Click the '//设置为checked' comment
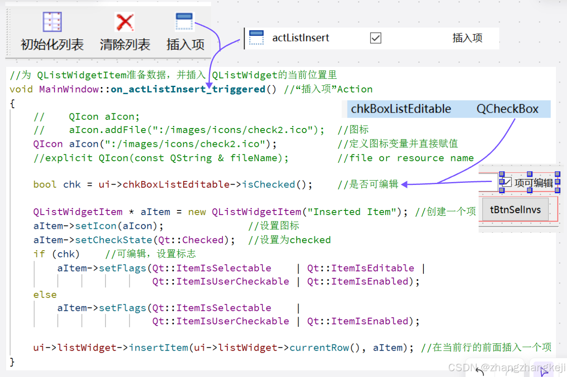Viewport: 567px width, 377px height. click(289, 240)
